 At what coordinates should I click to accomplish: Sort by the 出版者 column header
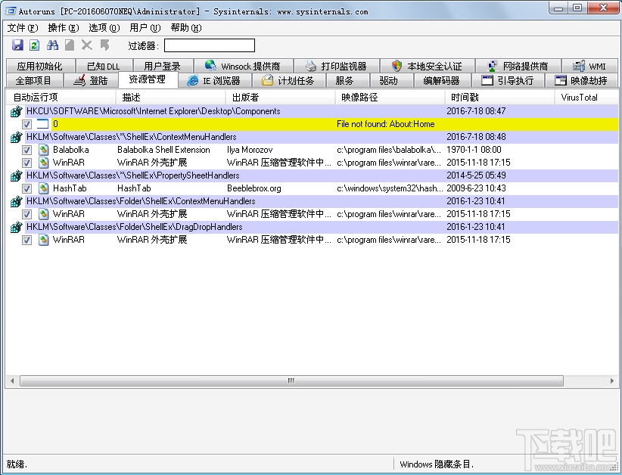tap(281, 97)
